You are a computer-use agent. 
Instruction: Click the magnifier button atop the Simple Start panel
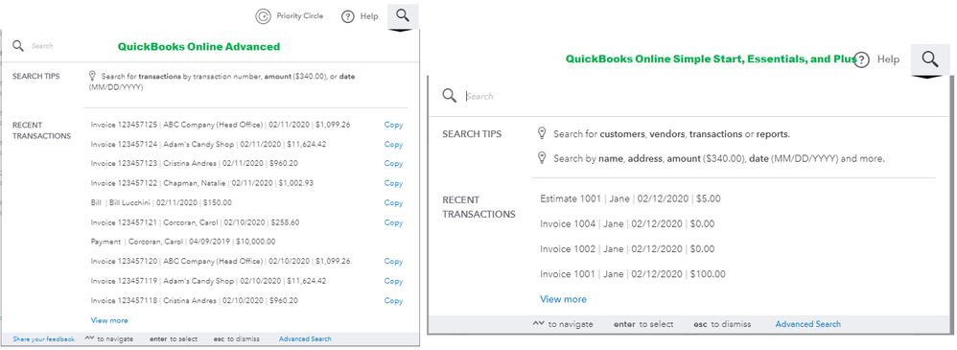tap(930, 59)
